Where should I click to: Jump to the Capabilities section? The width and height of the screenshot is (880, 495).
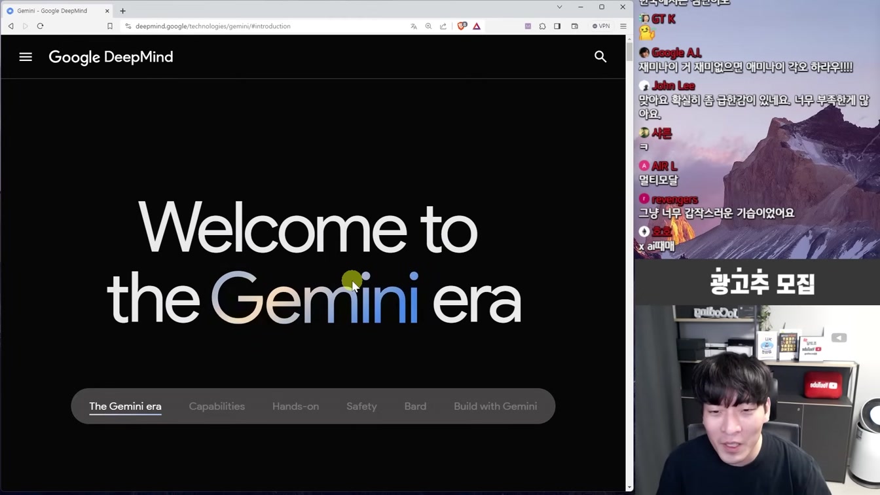pyautogui.click(x=217, y=406)
